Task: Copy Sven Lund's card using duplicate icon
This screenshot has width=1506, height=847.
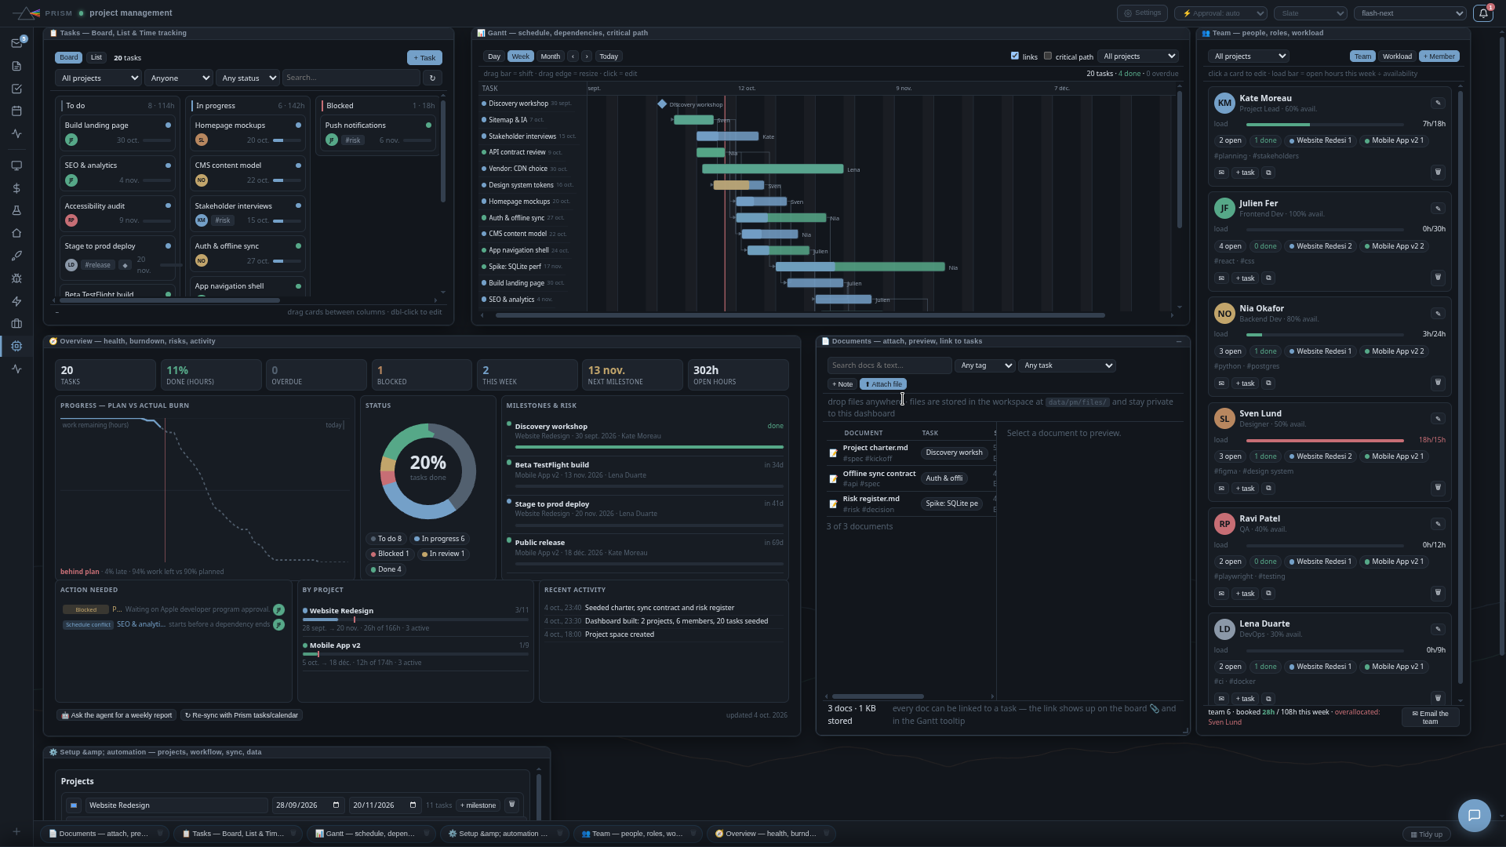Action: click(1268, 489)
